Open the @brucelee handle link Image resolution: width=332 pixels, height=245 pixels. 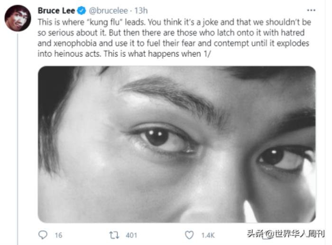coord(108,10)
